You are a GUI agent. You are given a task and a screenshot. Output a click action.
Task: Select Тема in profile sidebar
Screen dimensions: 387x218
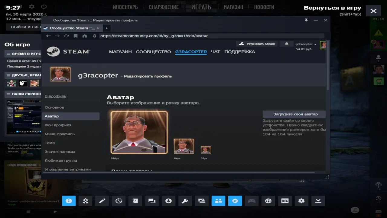[x=50, y=143]
